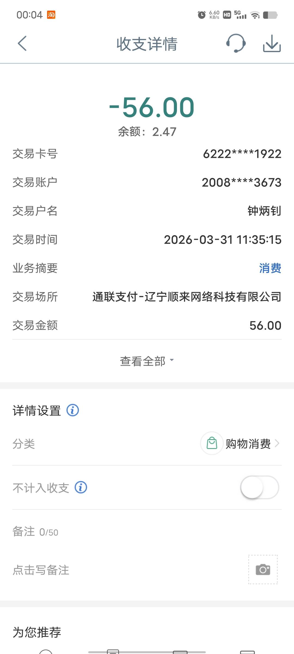
Task: Tap the shopping bag category icon
Action: [212, 443]
